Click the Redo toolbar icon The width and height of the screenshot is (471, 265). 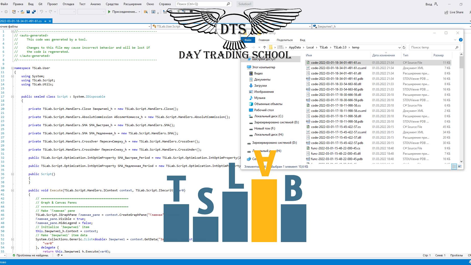click(x=50, y=12)
